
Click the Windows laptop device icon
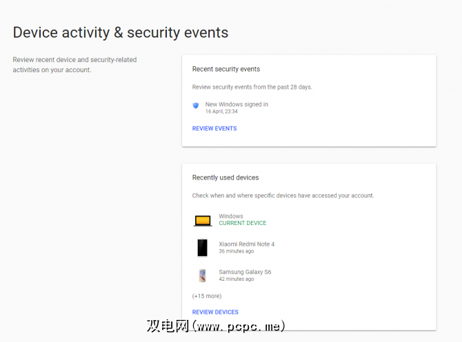point(202,220)
